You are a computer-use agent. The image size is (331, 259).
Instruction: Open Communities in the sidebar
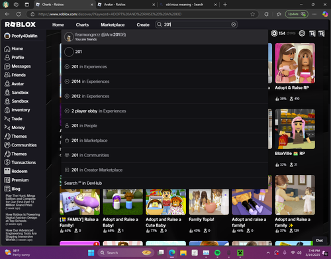pyautogui.click(x=21, y=145)
